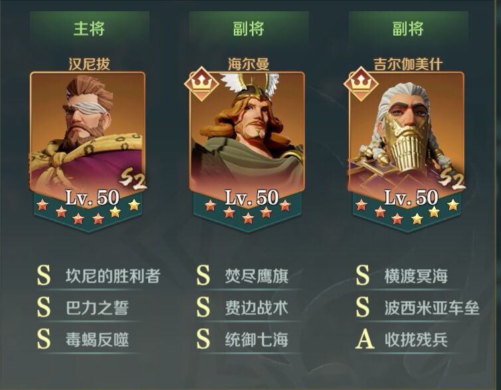Image resolution: width=501 pixels, height=390 pixels.
Task: Open skill 毒蝎反噬
Action: (x=83, y=340)
